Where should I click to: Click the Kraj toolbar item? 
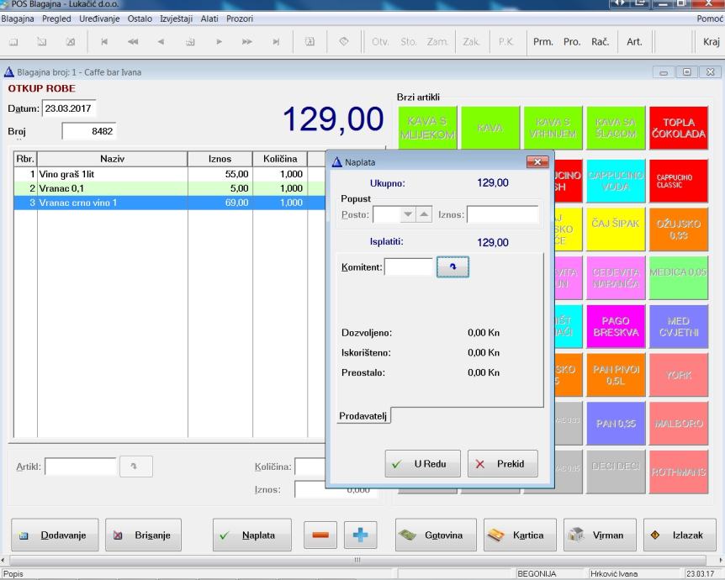(x=712, y=41)
